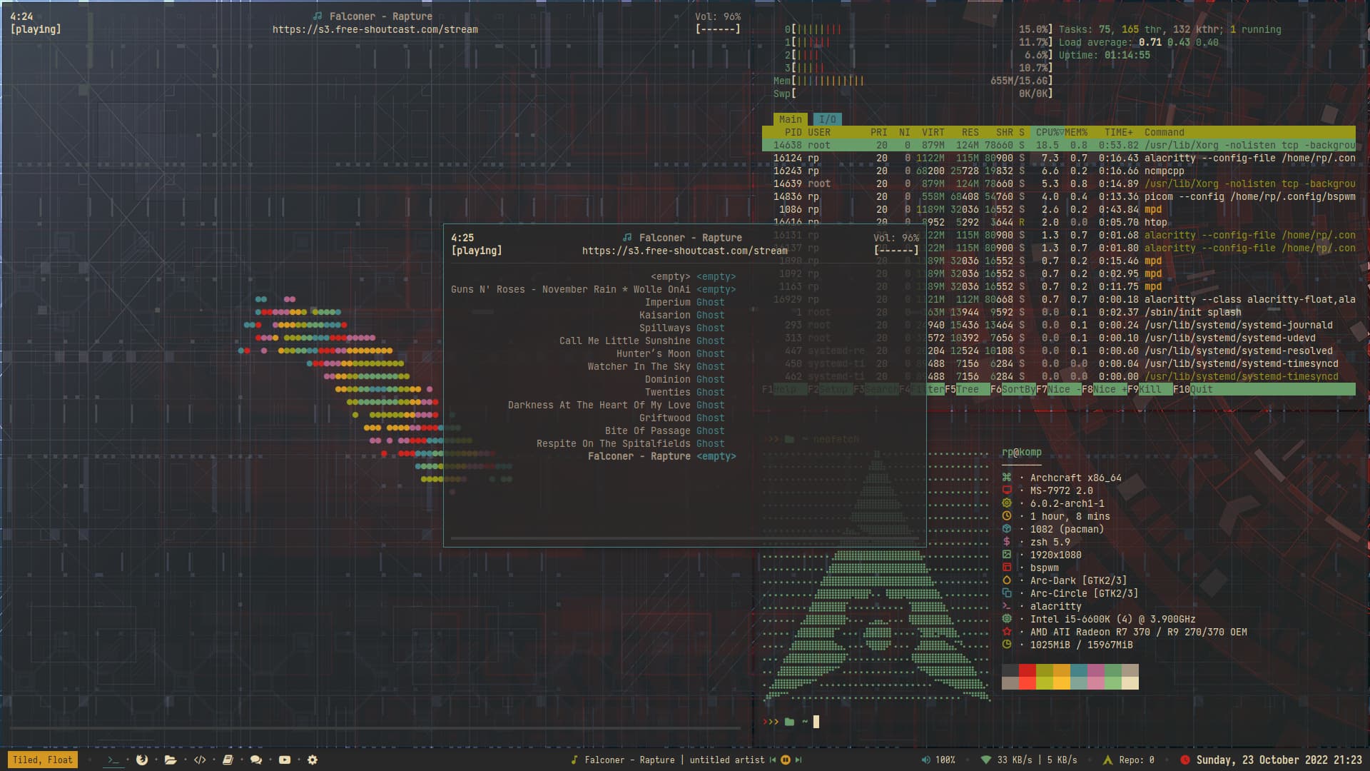Click the resolution image icon beside 1920x1080
Screen dimensions: 1370x771
click(1007, 555)
